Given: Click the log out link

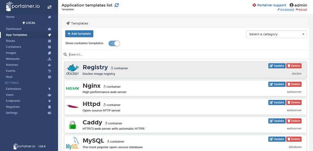Looking at the screenshot, I should [302, 9].
